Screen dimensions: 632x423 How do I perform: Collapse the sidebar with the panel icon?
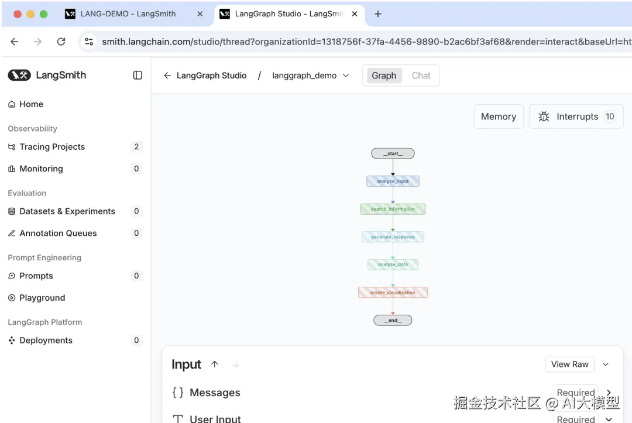[x=138, y=75]
